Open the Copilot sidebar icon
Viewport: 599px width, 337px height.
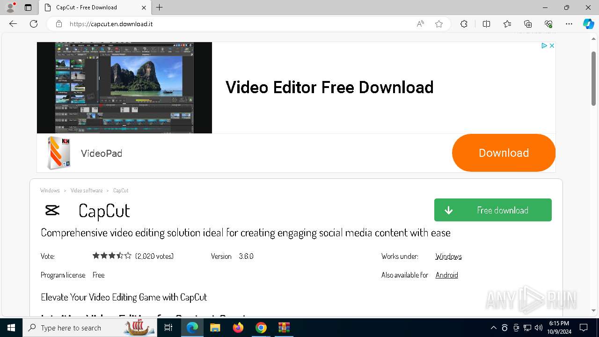[588, 24]
